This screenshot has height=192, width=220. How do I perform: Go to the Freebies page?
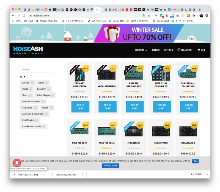[x=169, y=50]
